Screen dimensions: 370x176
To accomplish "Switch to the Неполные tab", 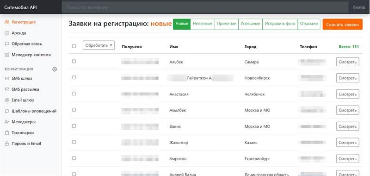I will [203, 24].
